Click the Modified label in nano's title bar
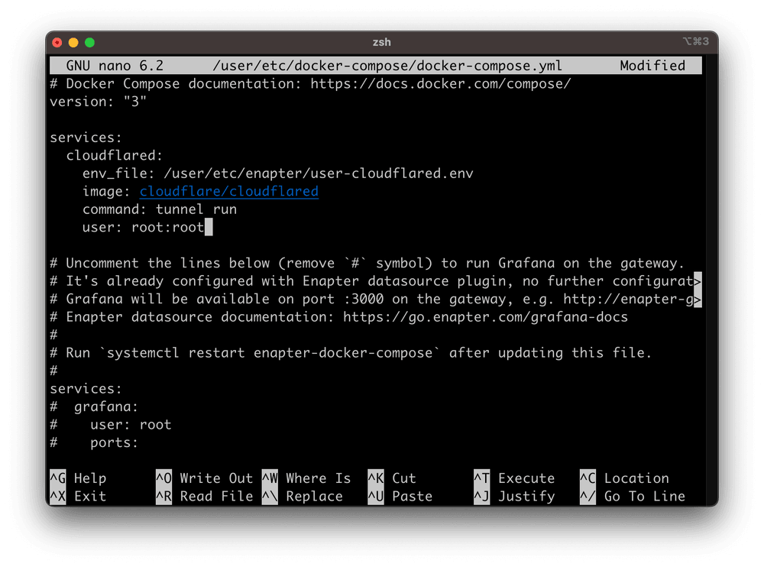The width and height of the screenshot is (764, 567). [x=652, y=65]
